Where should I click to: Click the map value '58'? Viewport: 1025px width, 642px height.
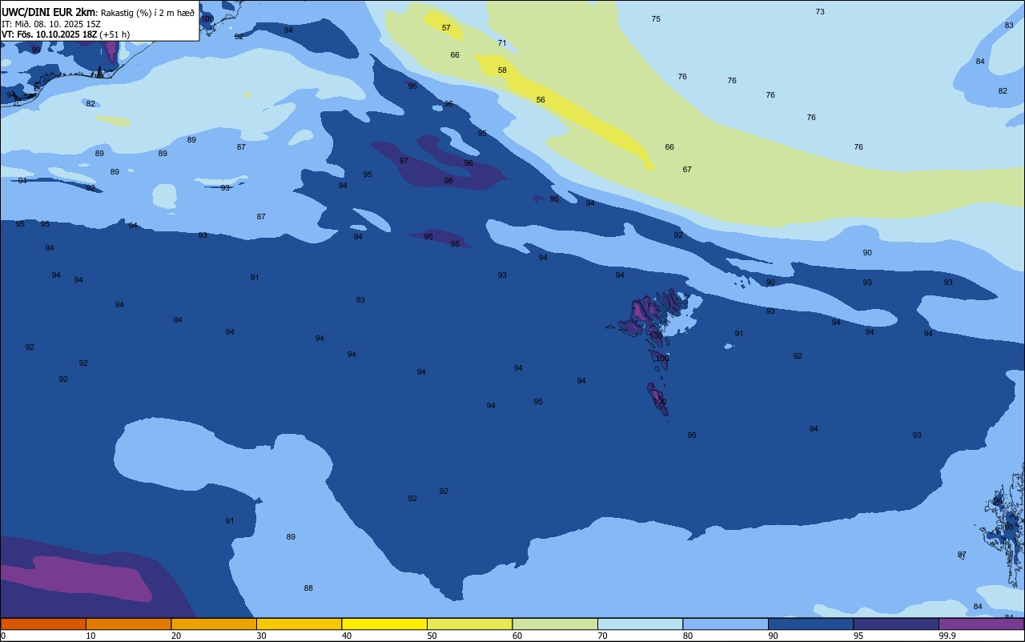[x=502, y=70]
